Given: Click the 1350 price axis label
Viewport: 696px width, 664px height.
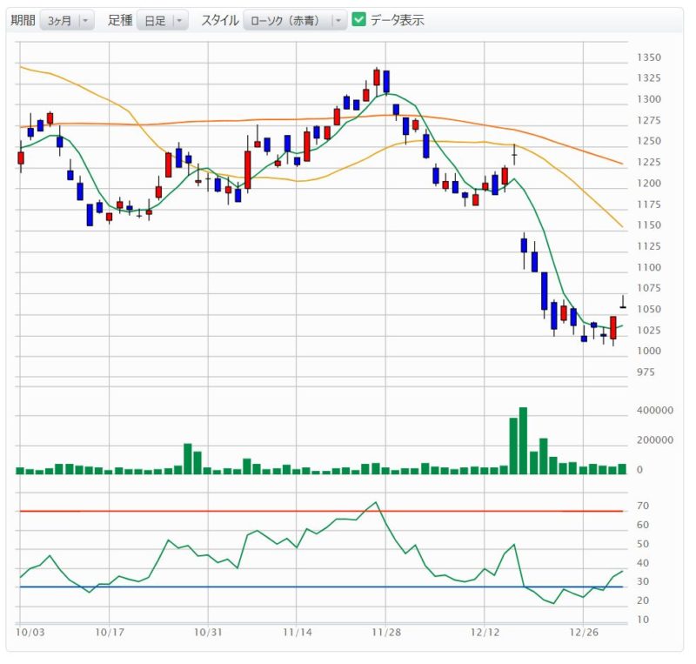Looking at the screenshot, I should (649, 57).
